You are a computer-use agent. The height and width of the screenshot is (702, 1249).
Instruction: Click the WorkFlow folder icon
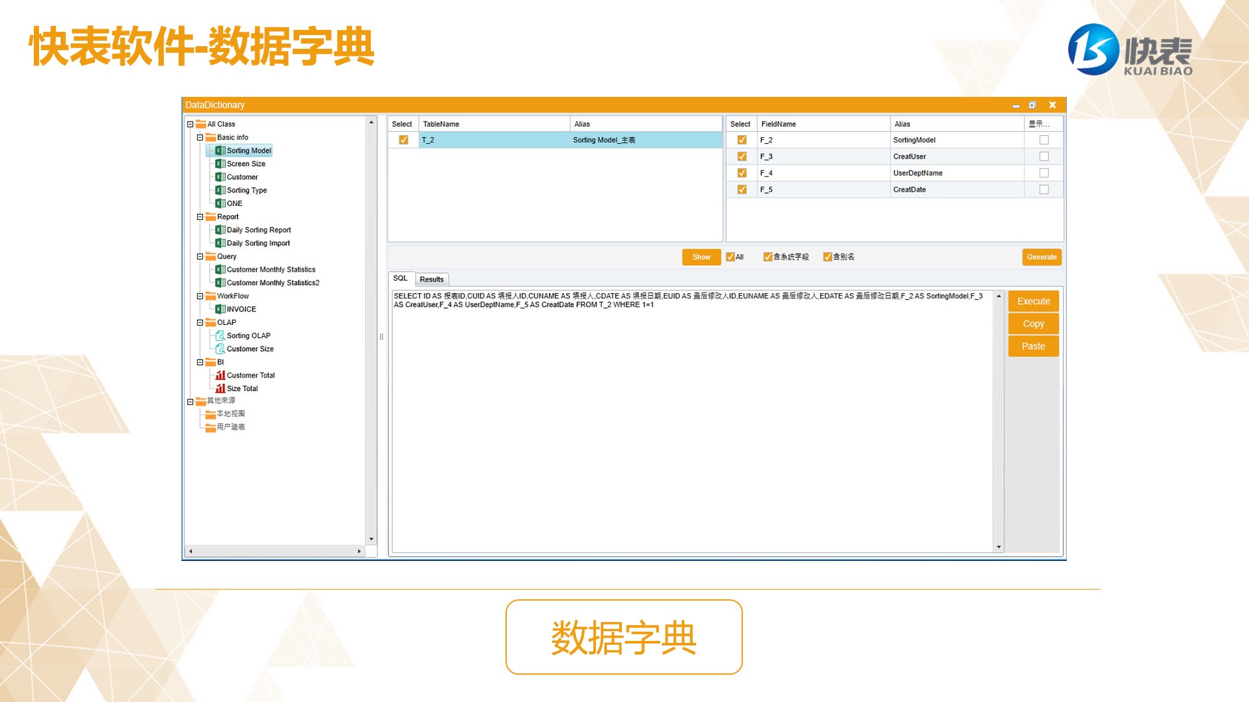coord(211,296)
